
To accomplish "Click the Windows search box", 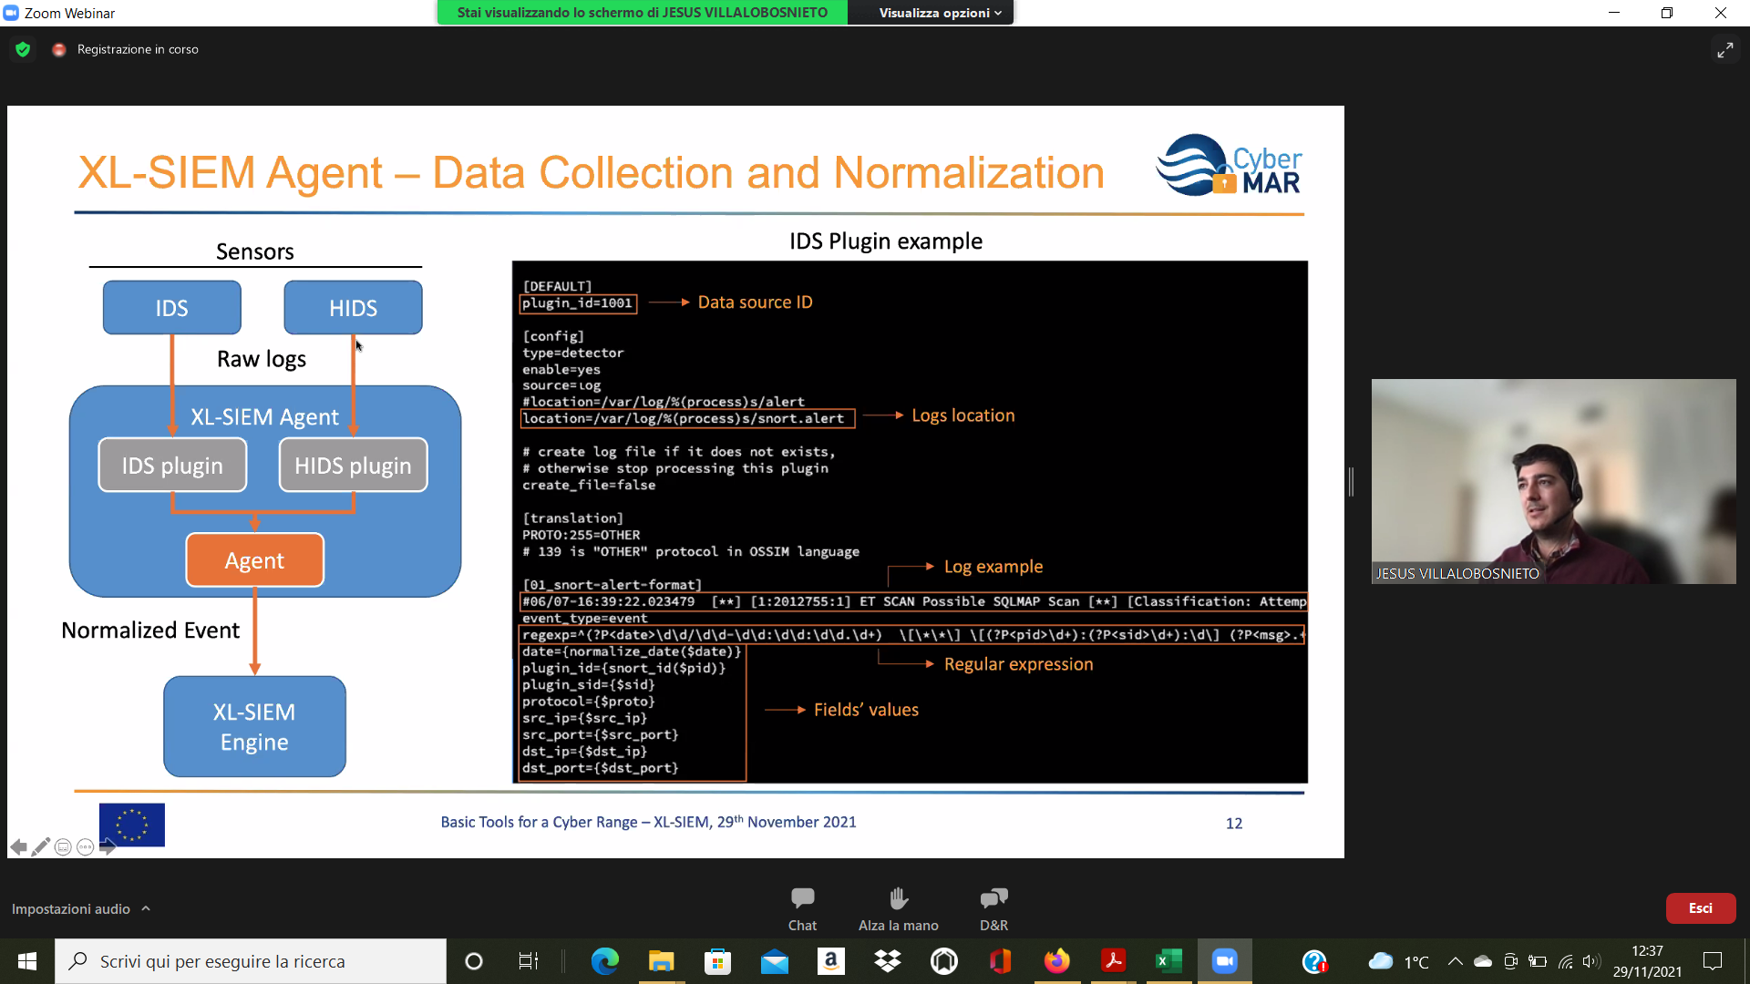I will [251, 961].
